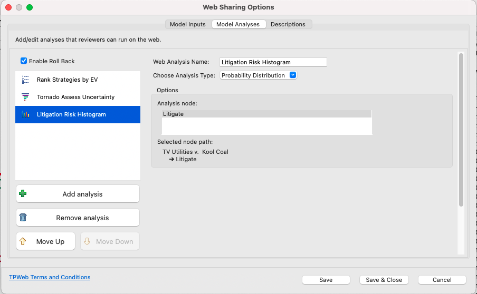
Task: Click the vertical scrollbar in the options panel
Action: pos(461,130)
